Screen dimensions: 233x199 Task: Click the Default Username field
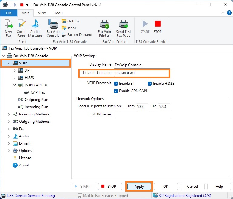pyautogui.click(x=141, y=73)
